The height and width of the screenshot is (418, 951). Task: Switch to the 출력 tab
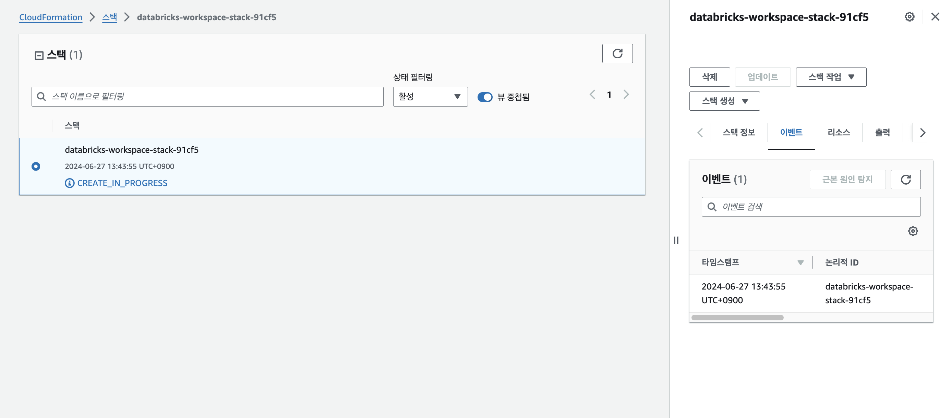(x=882, y=133)
